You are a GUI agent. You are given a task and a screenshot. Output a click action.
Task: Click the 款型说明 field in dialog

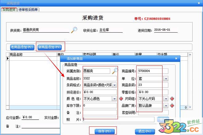[153, 112]
